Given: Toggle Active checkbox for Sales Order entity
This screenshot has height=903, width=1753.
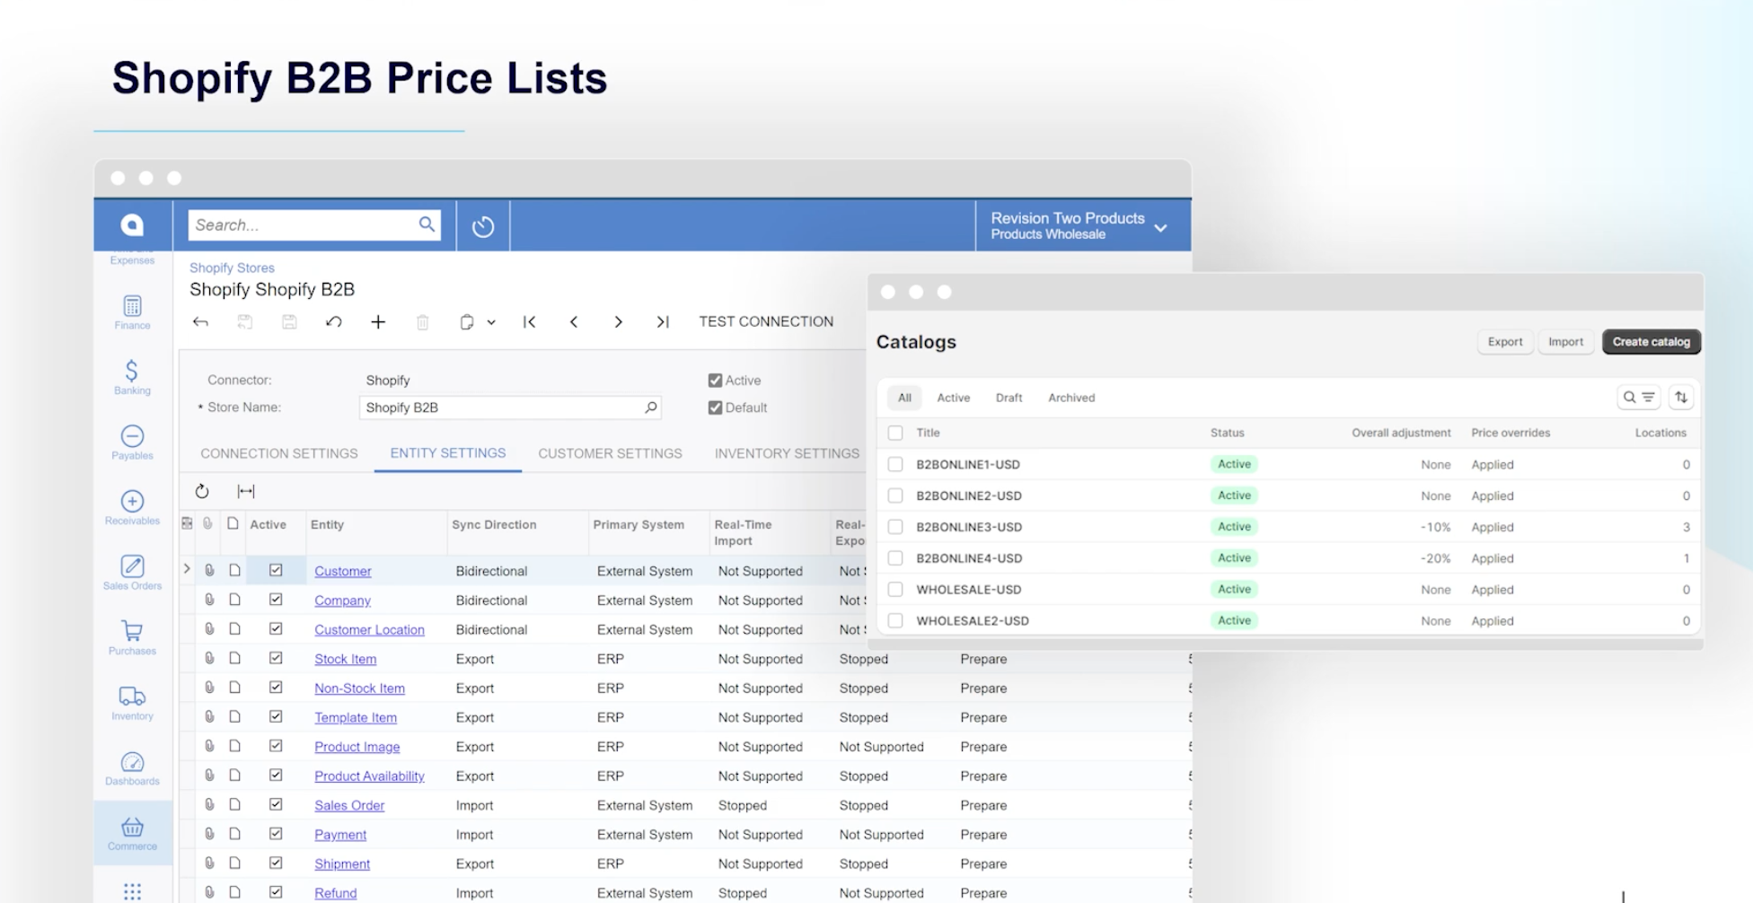Looking at the screenshot, I should (276, 804).
